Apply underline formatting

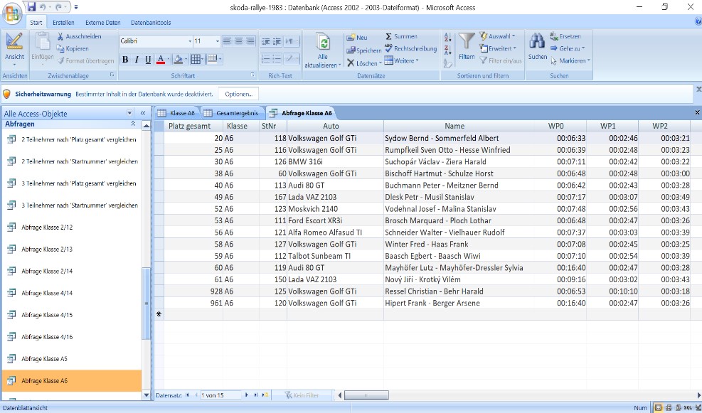[148, 60]
